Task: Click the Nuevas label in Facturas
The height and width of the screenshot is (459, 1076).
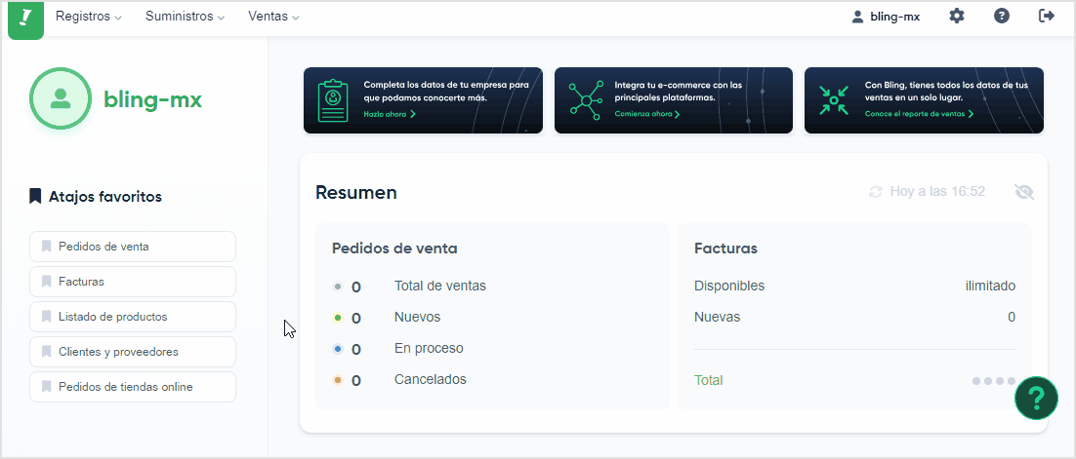Action: tap(717, 317)
